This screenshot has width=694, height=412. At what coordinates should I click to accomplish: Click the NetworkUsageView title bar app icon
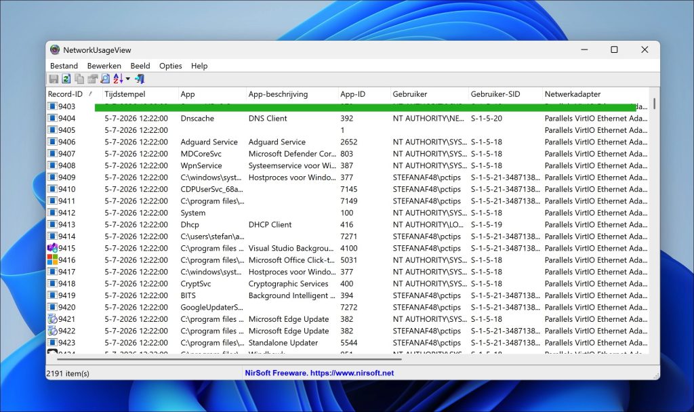(55, 50)
